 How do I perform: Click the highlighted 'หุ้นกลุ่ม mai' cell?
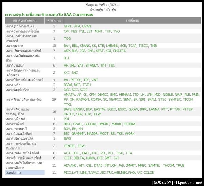pos(25,173)
